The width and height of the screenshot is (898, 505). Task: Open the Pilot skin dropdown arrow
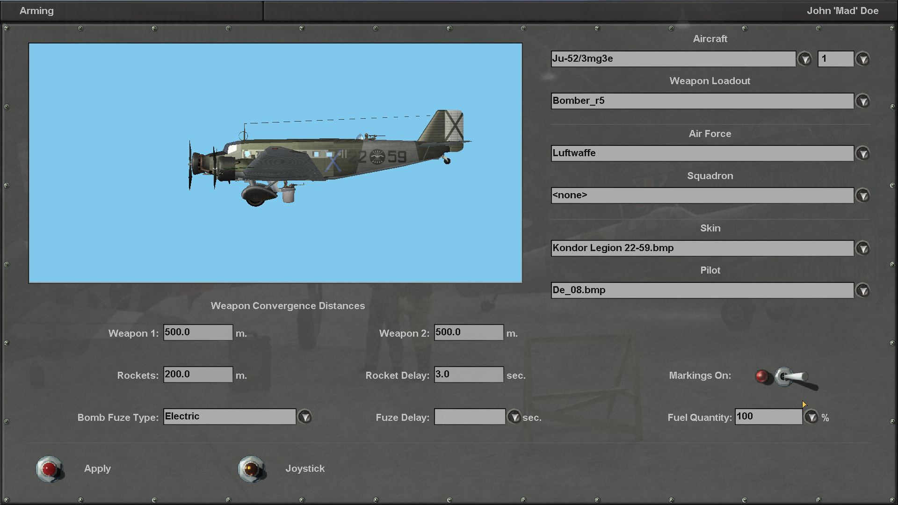point(862,290)
